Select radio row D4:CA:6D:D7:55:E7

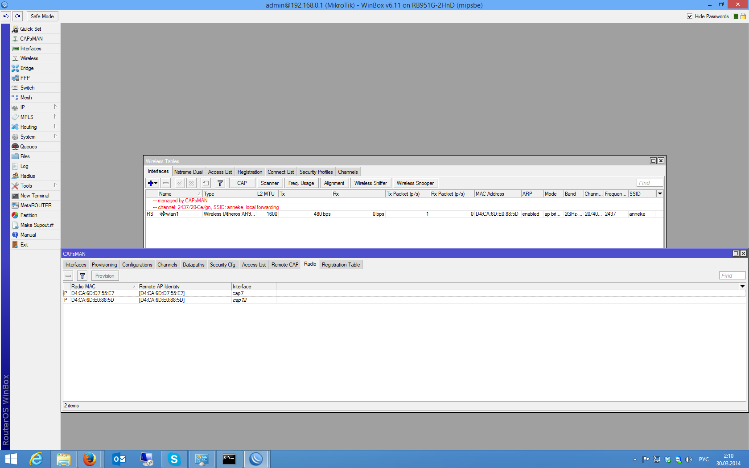[x=404, y=293]
